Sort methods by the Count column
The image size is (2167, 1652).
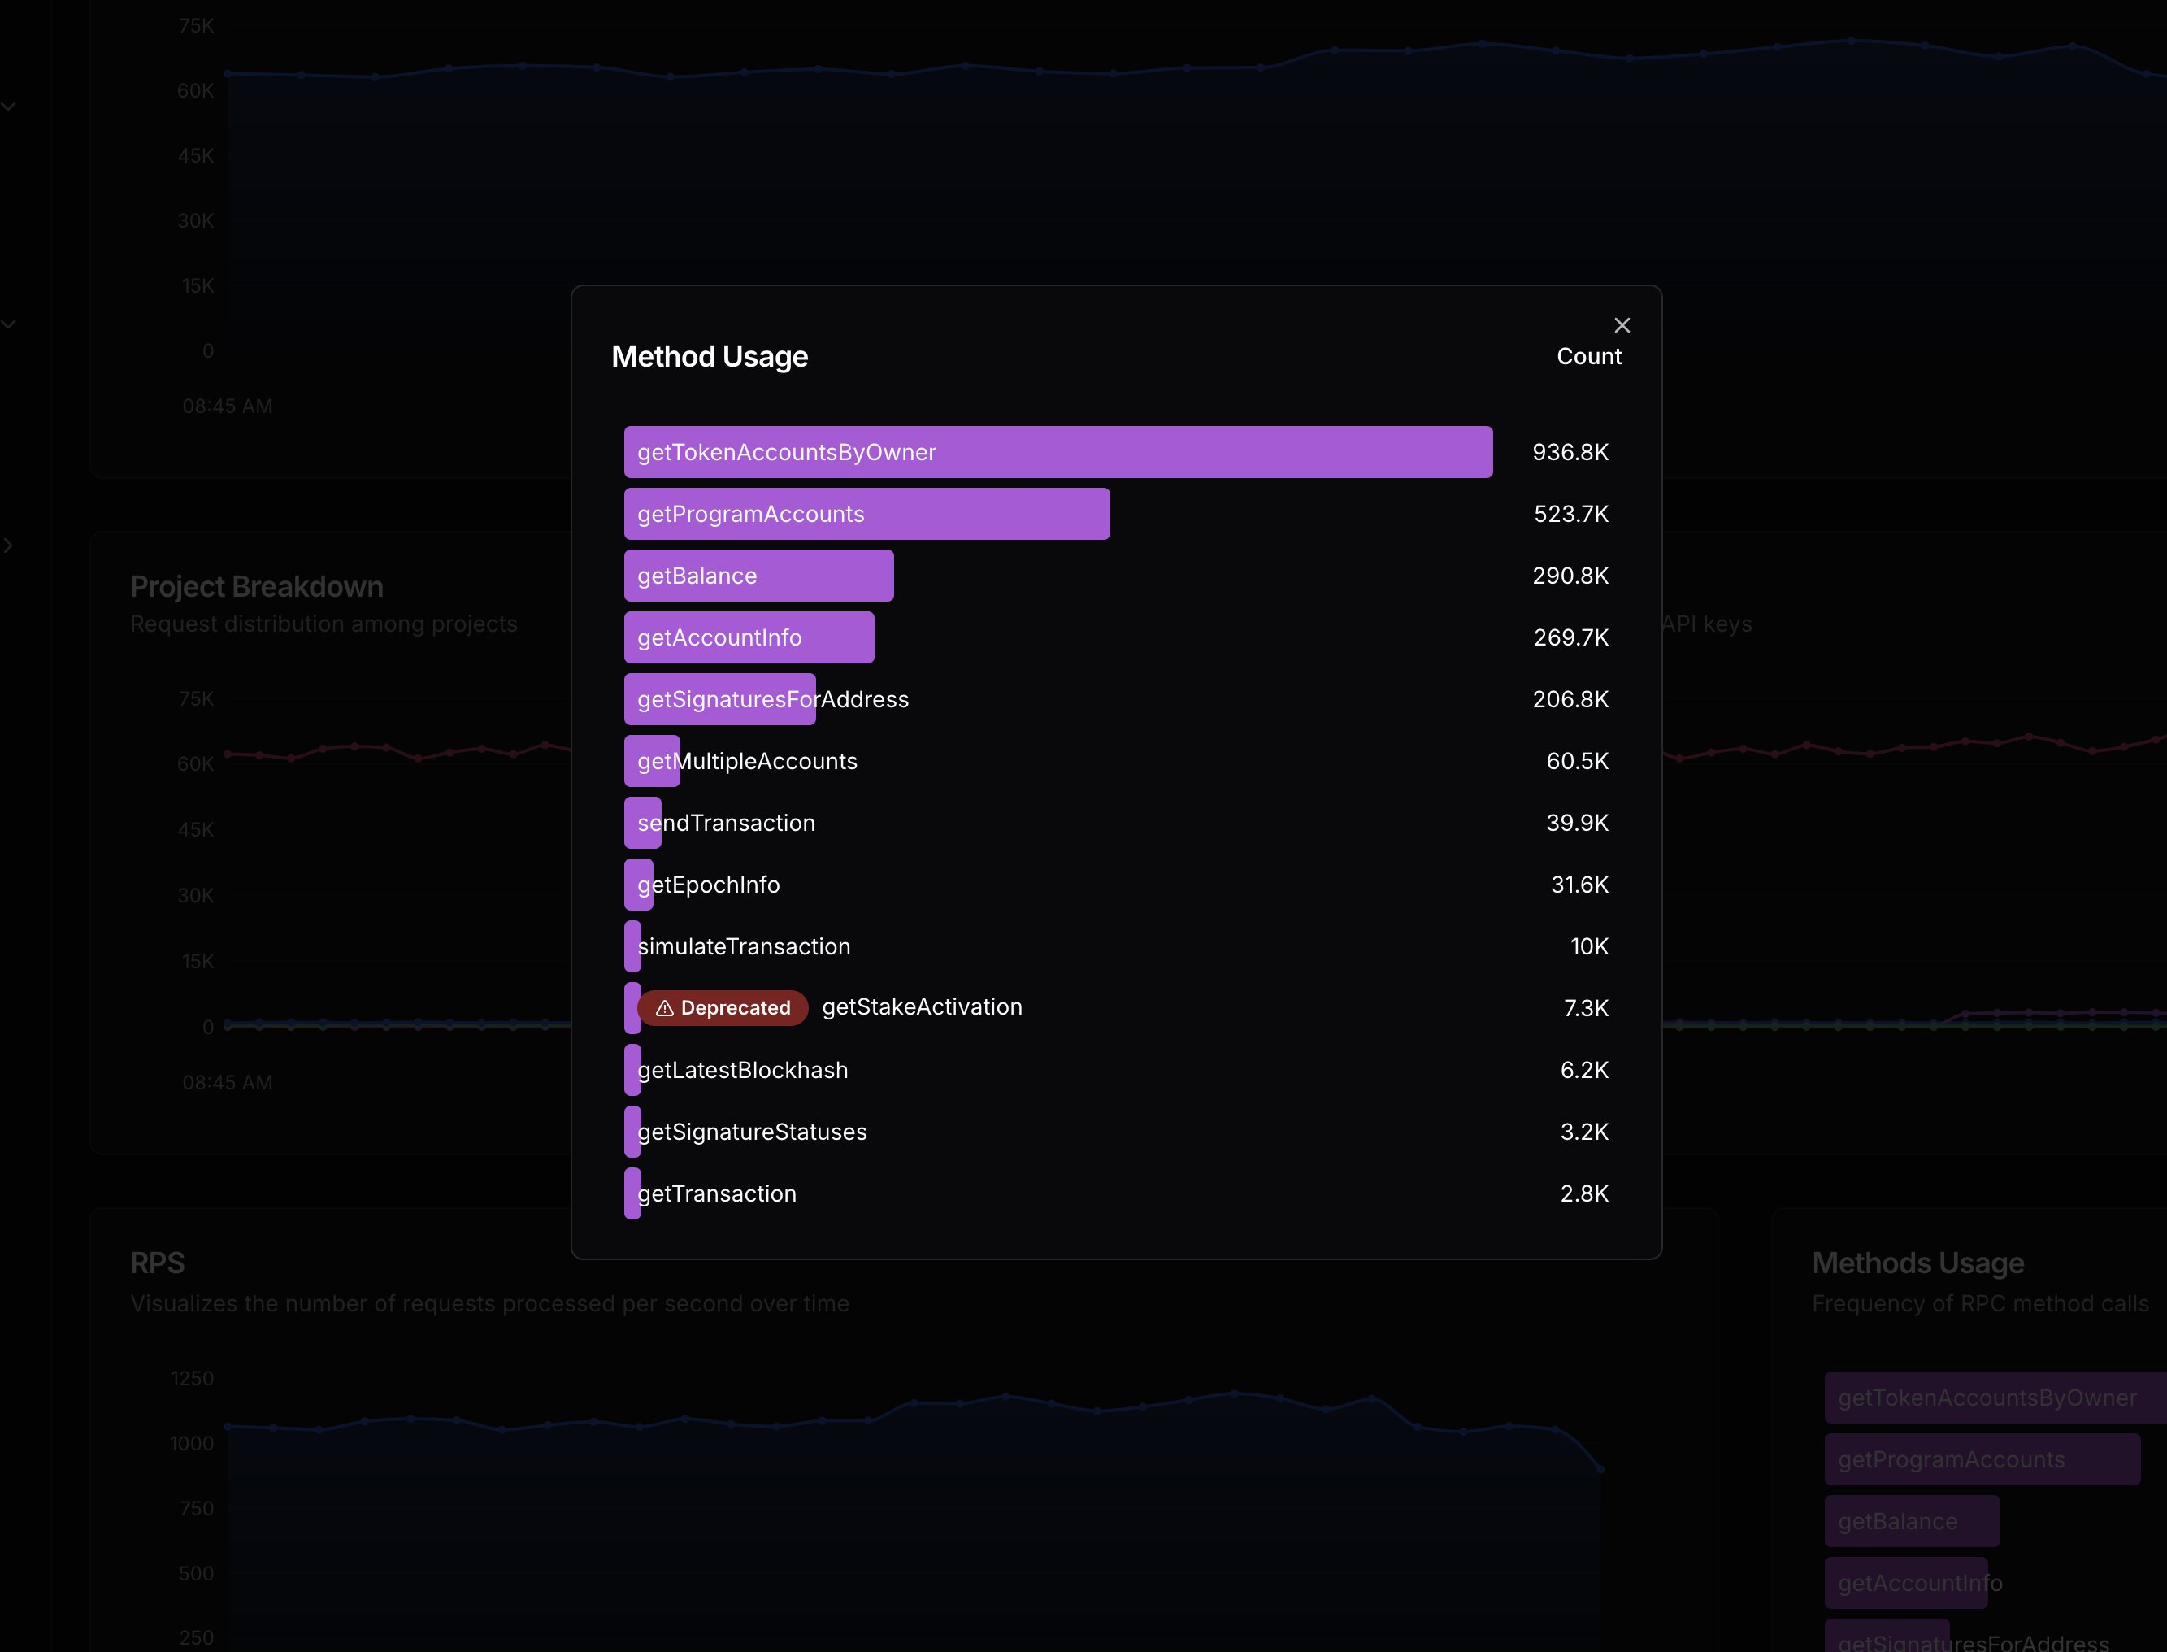(1589, 356)
